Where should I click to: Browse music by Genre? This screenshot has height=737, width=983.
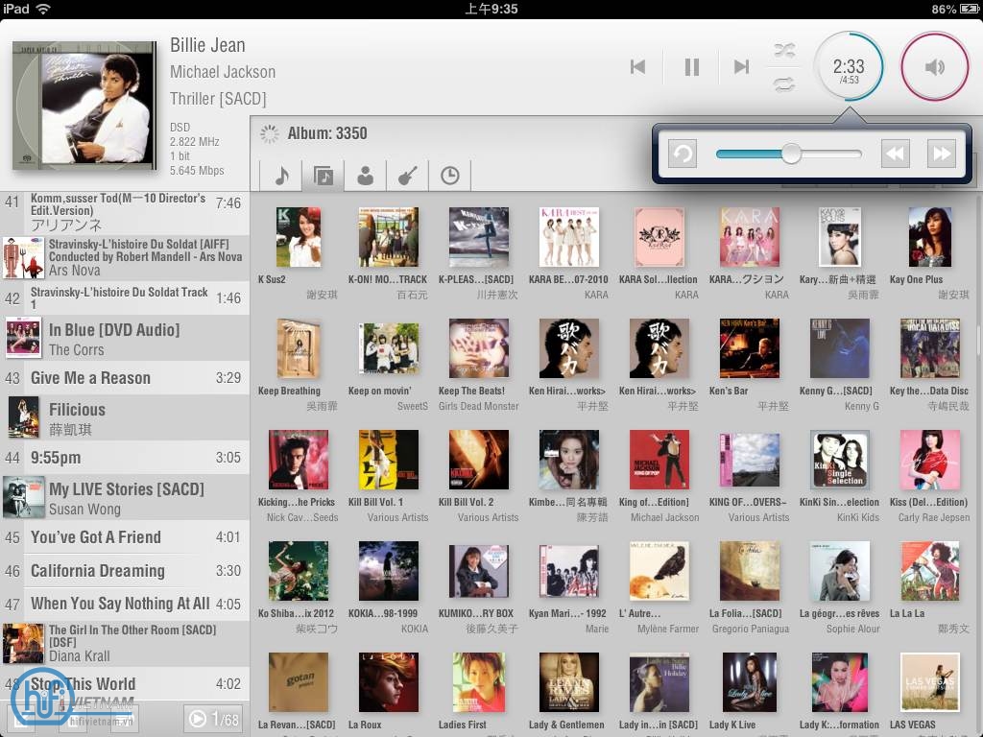pyautogui.click(x=407, y=176)
